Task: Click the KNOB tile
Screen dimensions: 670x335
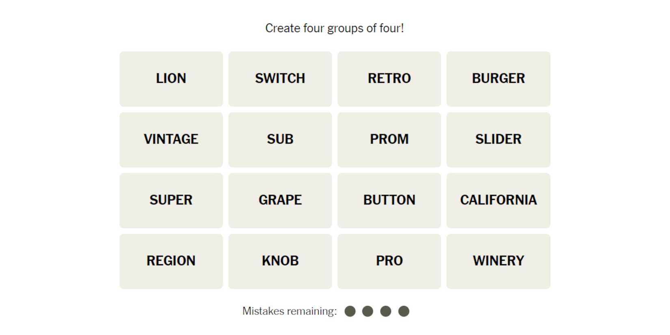Action: point(280,261)
